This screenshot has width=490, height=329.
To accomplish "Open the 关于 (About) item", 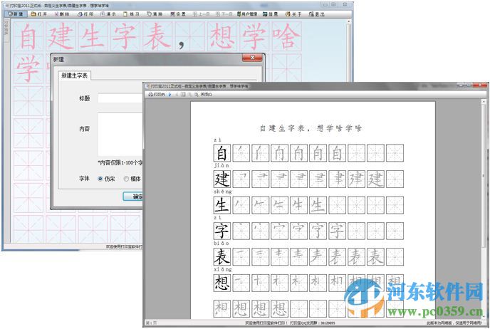I will click(x=293, y=14).
